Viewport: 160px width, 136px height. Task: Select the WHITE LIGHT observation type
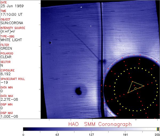pos(11,40)
